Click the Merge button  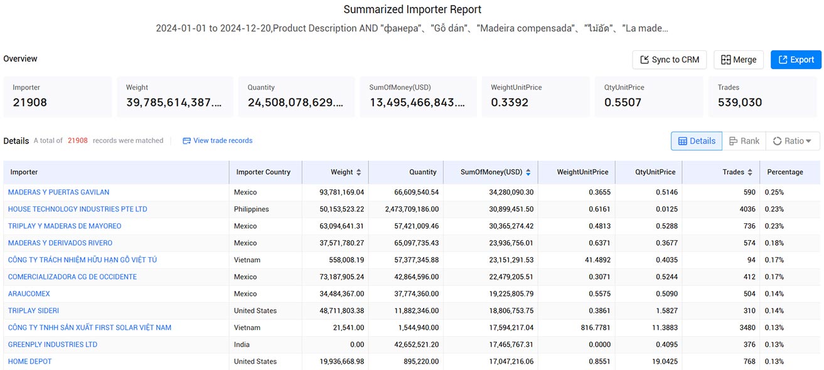[x=739, y=60]
